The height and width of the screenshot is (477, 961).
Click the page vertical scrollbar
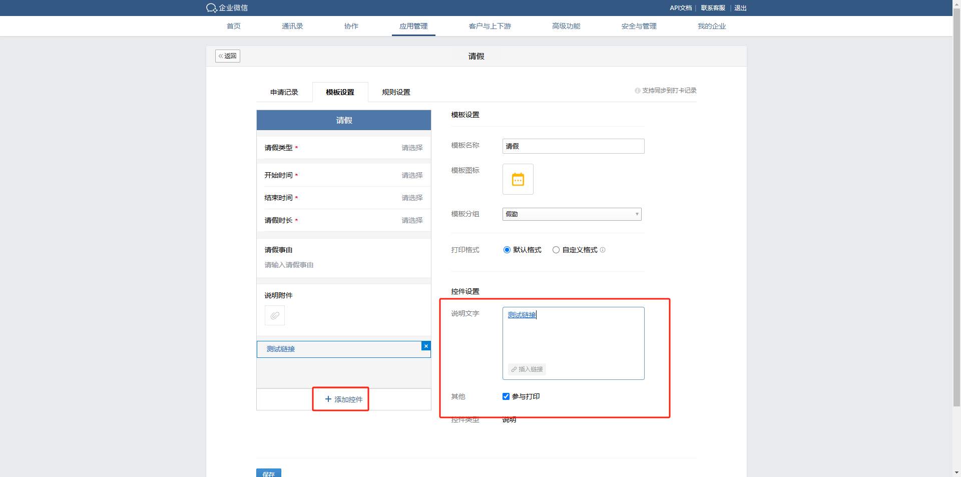(956, 208)
